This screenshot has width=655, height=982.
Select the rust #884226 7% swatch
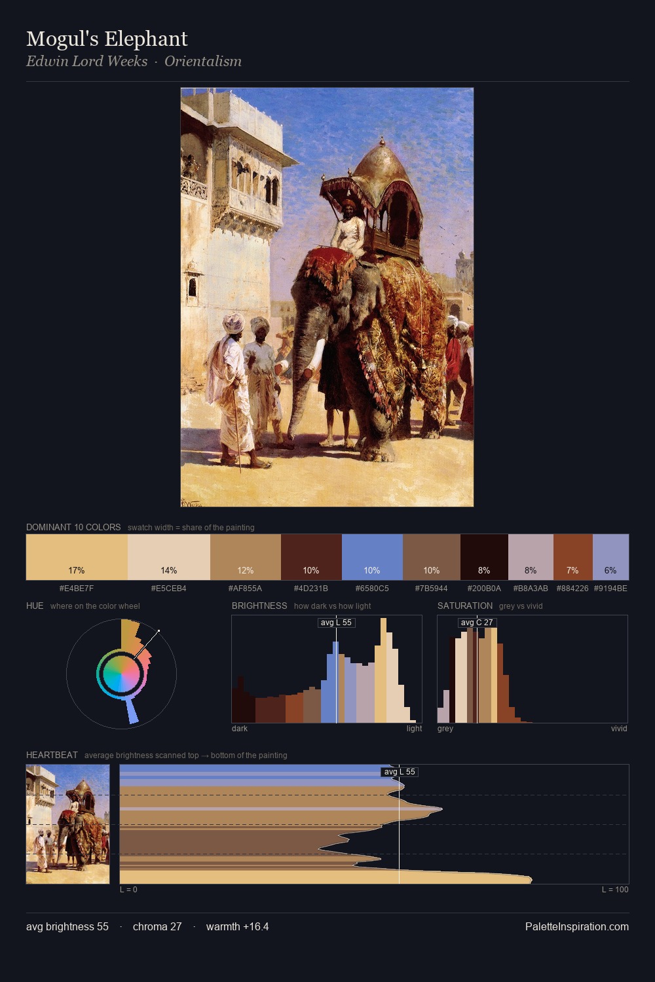pyautogui.click(x=573, y=557)
